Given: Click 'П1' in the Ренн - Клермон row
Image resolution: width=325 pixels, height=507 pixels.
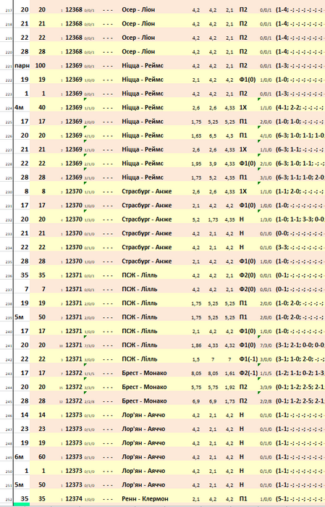Looking at the screenshot, I should tap(243, 498).
